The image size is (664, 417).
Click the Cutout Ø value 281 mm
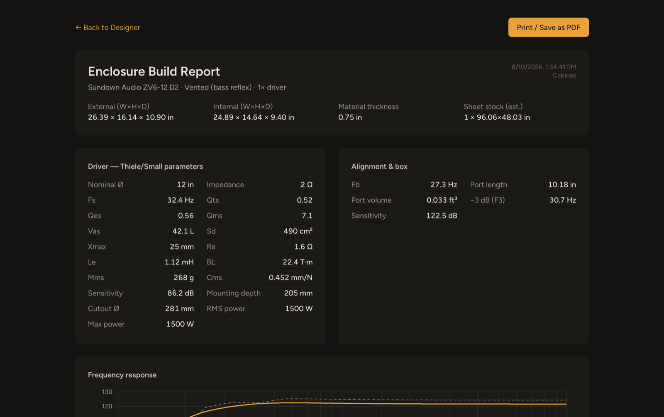179,309
